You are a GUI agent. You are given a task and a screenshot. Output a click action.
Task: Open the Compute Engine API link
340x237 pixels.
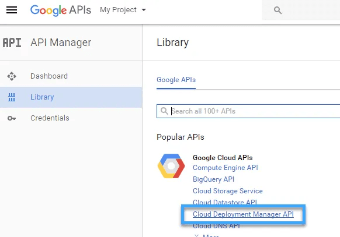coord(225,168)
